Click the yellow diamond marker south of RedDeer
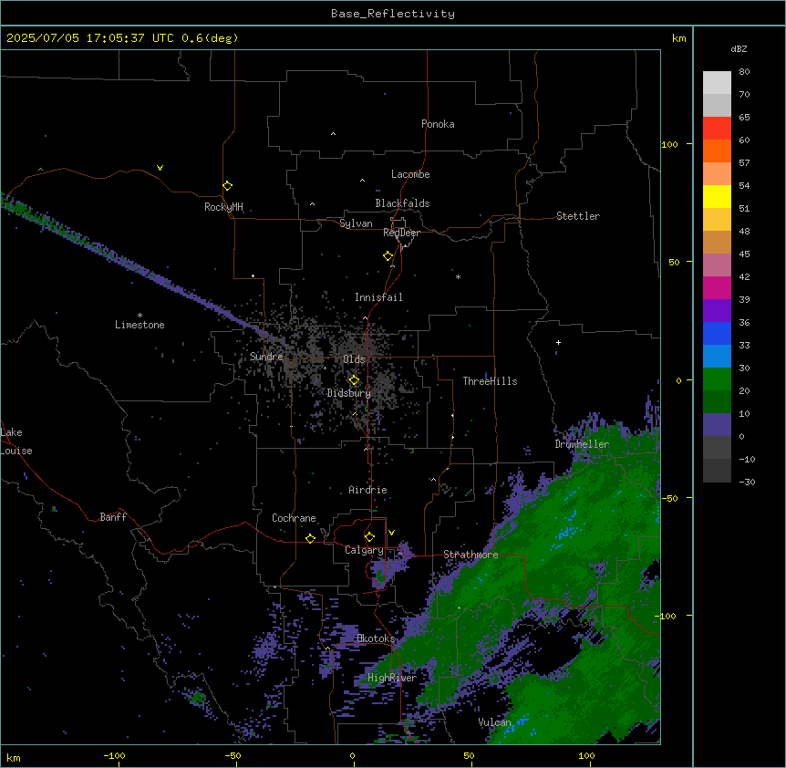Viewport: 786px width, 768px height. coord(388,256)
